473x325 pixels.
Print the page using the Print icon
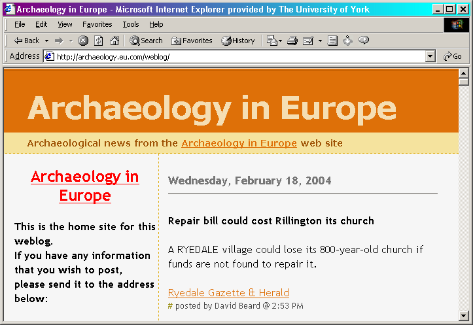pos(292,41)
